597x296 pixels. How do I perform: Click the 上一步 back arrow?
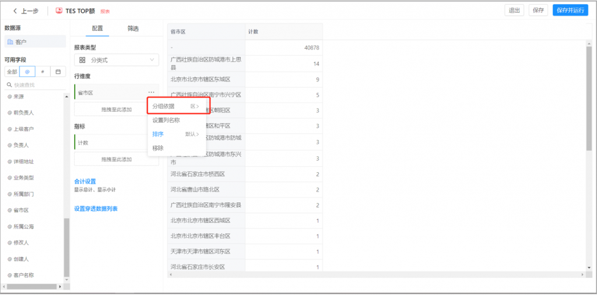pos(15,10)
